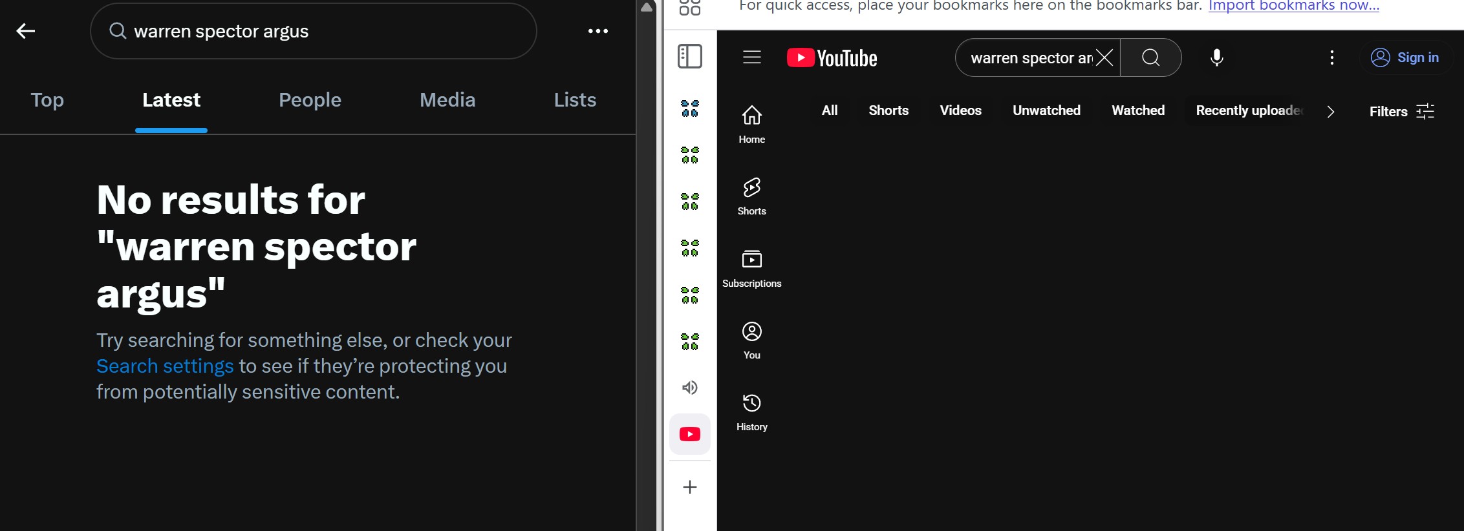Focus the X search field with 'warren spector argus'
Viewport: 1464px width, 531px height.
314,31
